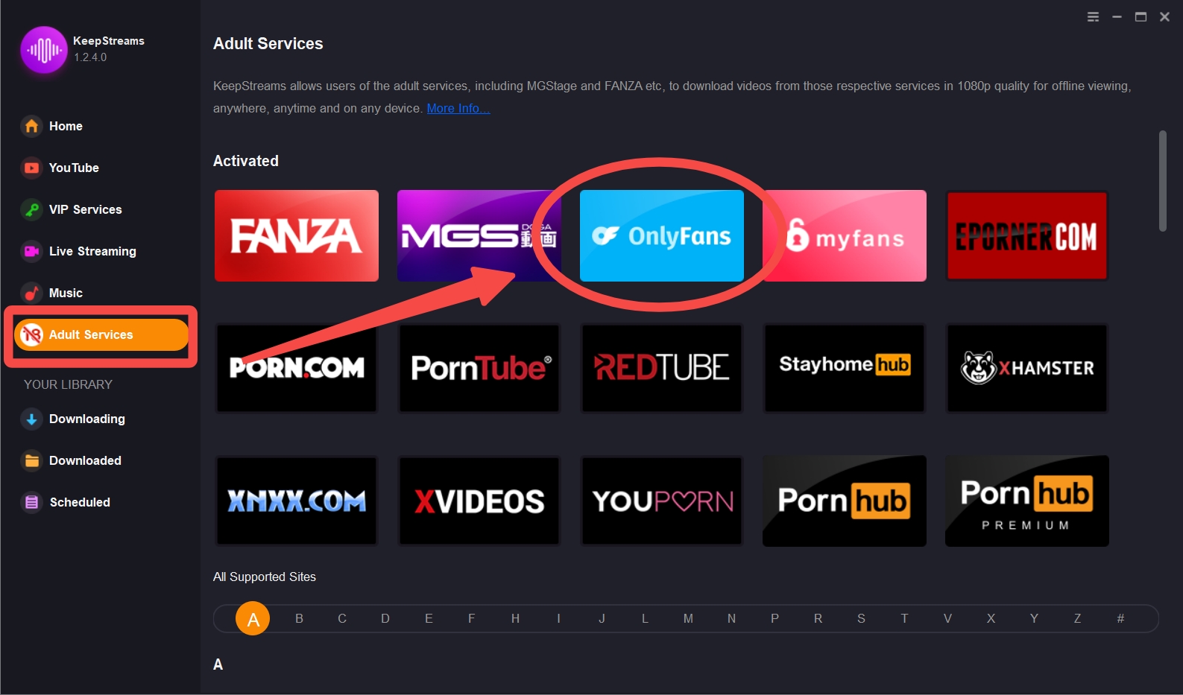Open the Downloaded library

72,460
